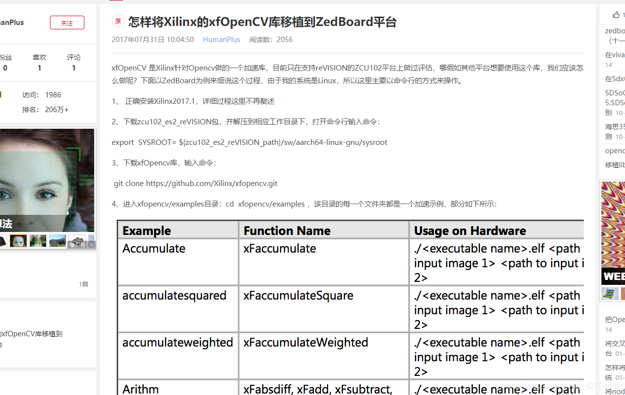Click step 4 text 'cd xfopencv/examples'
Screen dimensions: 625x395
[x=265, y=204]
